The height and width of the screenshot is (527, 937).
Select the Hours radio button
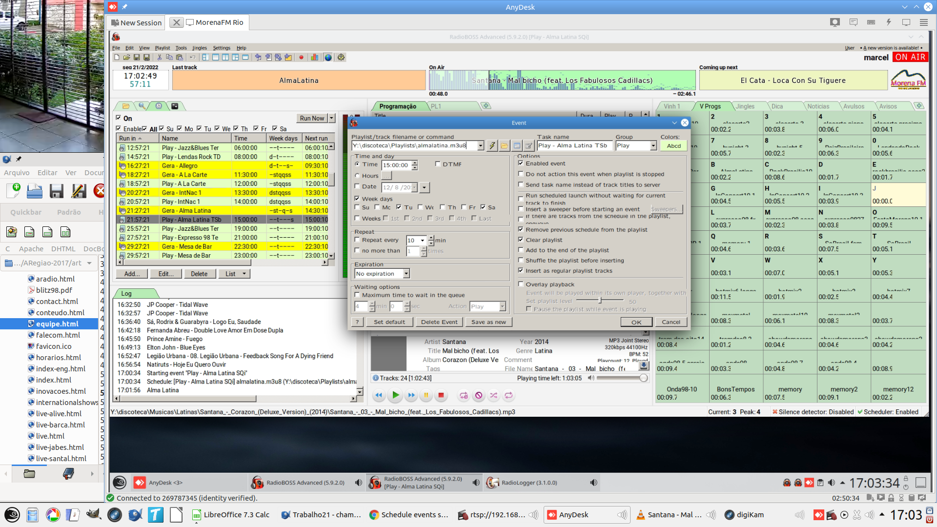(357, 176)
